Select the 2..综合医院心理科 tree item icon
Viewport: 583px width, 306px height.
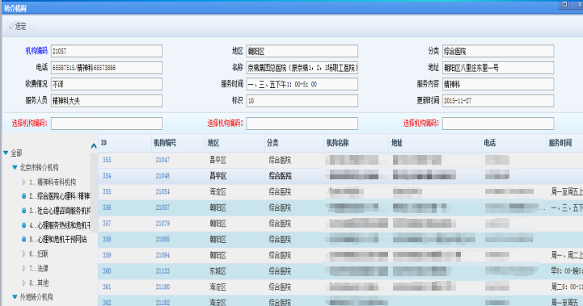pos(23,196)
